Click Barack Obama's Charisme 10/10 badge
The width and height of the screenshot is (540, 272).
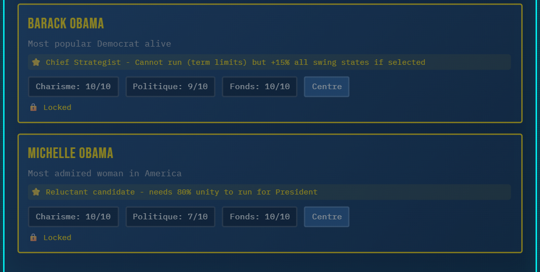[73, 87]
